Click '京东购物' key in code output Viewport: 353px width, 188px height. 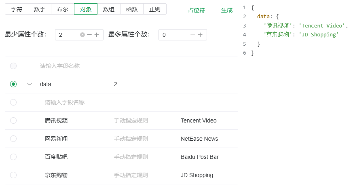click(x=277, y=34)
